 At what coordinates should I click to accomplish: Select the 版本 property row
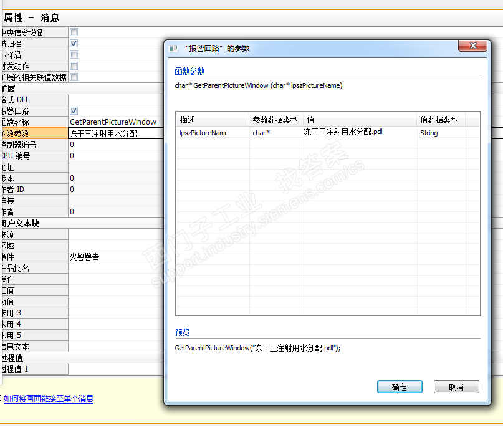(34, 178)
